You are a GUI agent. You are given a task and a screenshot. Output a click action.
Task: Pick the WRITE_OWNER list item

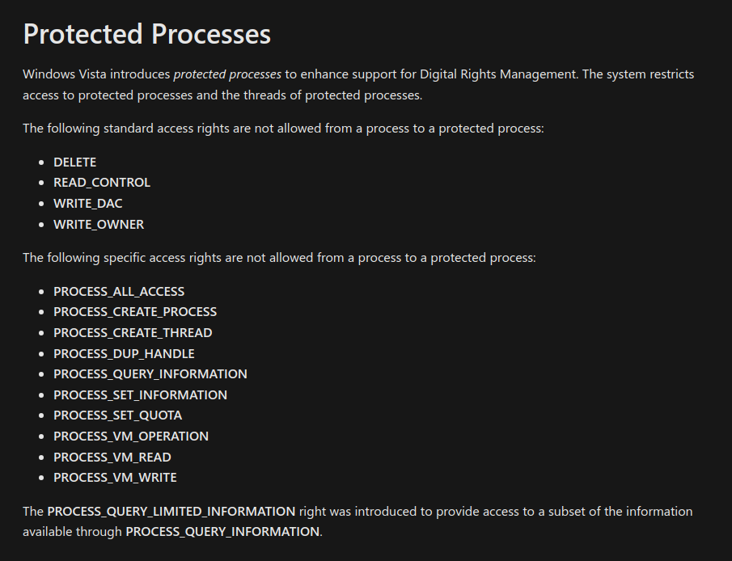click(x=99, y=224)
